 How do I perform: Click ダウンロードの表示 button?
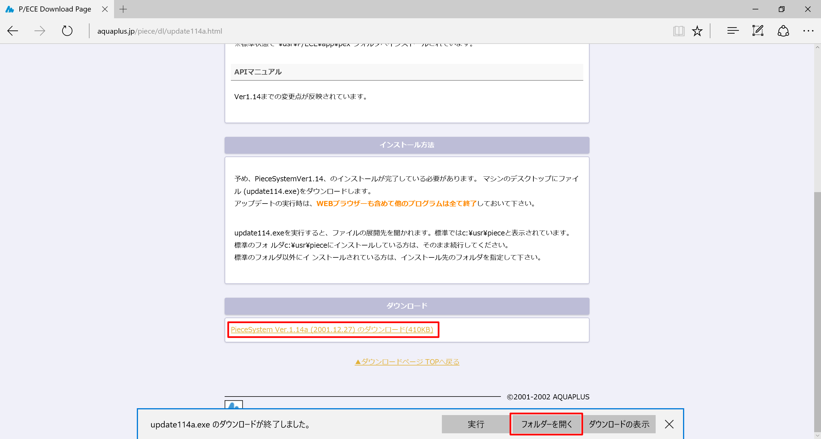point(619,424)
